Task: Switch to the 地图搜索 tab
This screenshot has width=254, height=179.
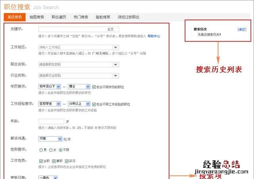Action: [x=37, y=17]
